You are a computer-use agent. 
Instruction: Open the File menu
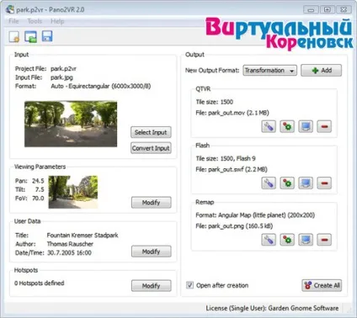tap(13, 21)
